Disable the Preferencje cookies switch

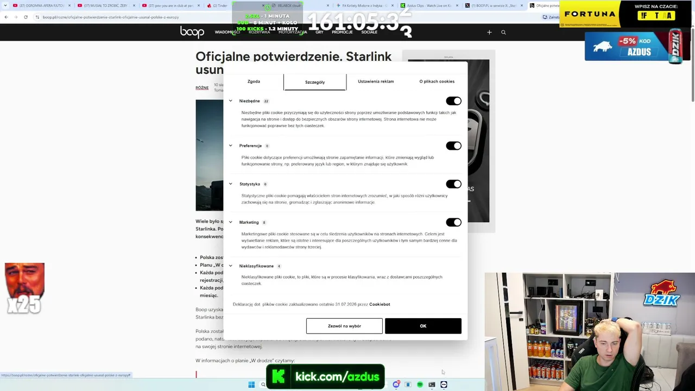click(453, 146)
